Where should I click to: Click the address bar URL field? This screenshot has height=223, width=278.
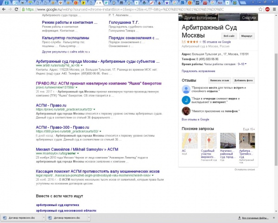click(140, 9)
